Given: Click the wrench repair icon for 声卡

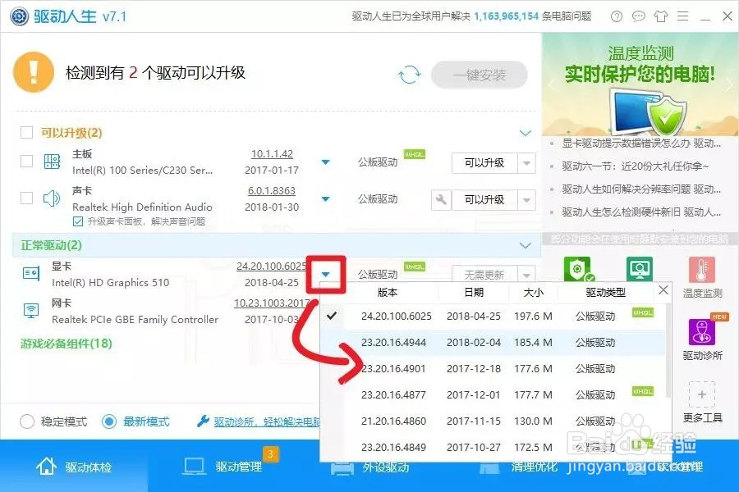Looking at the screenshot, I should [x=441, y=199].
